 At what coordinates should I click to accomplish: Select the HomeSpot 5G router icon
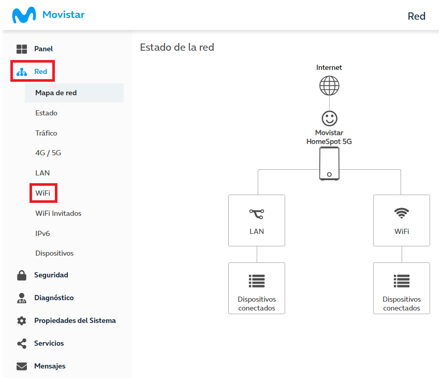click(330, 164)
